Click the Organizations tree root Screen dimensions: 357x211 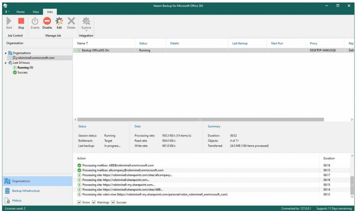tap(22, 53)
